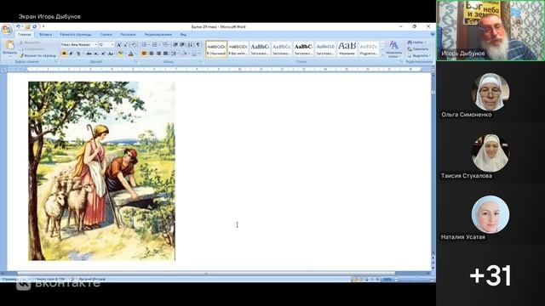The height and width of the screenshot is (306, 545).
Task: Redo via the Quick Access toolbar icon
Action: click(34, 26)
